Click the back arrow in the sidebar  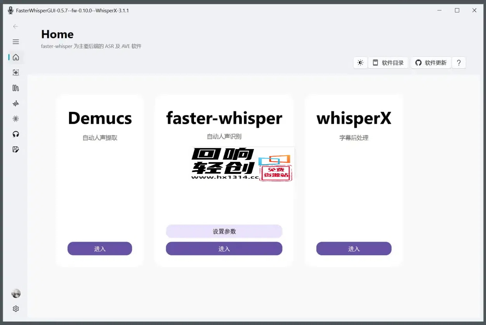pos(16,26)
